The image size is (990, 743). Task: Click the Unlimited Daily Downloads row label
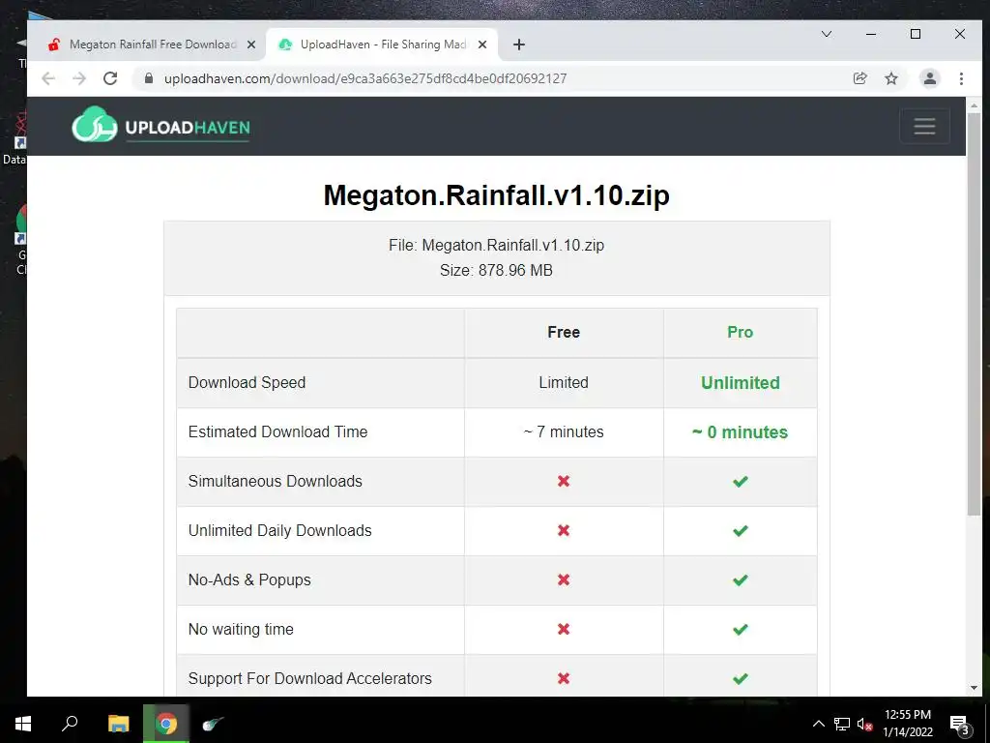[x=279, y=531]
